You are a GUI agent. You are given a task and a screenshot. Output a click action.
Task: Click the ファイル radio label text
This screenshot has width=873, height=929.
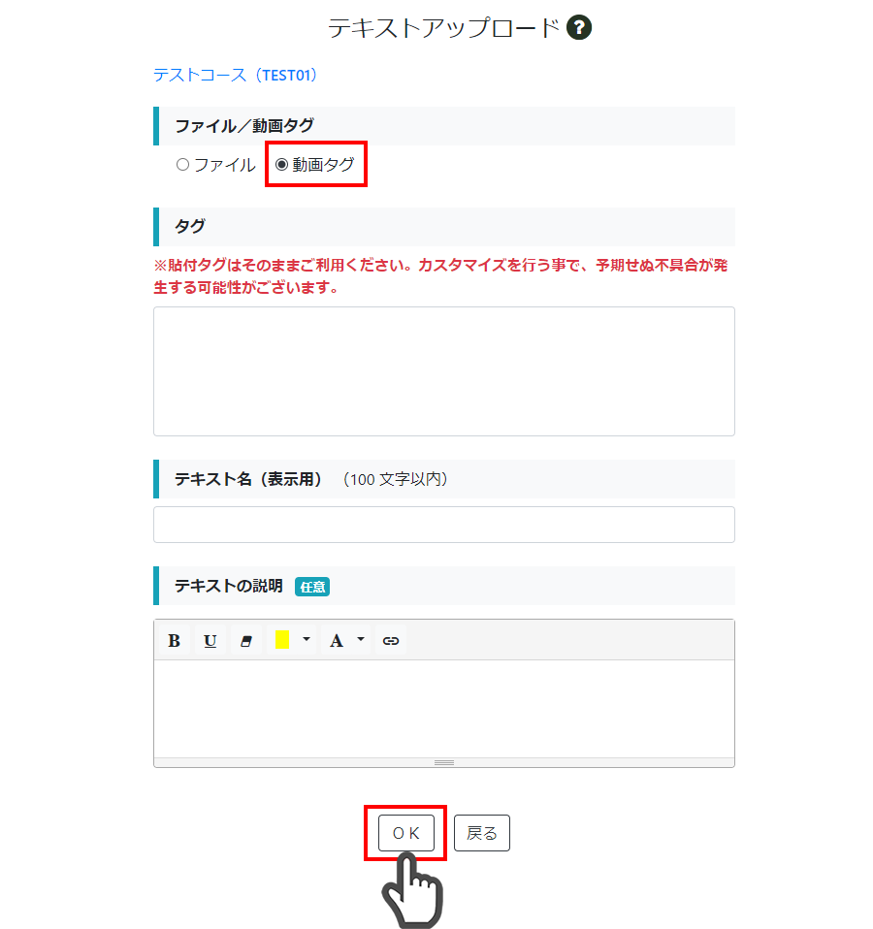click(x=225, y=165)
